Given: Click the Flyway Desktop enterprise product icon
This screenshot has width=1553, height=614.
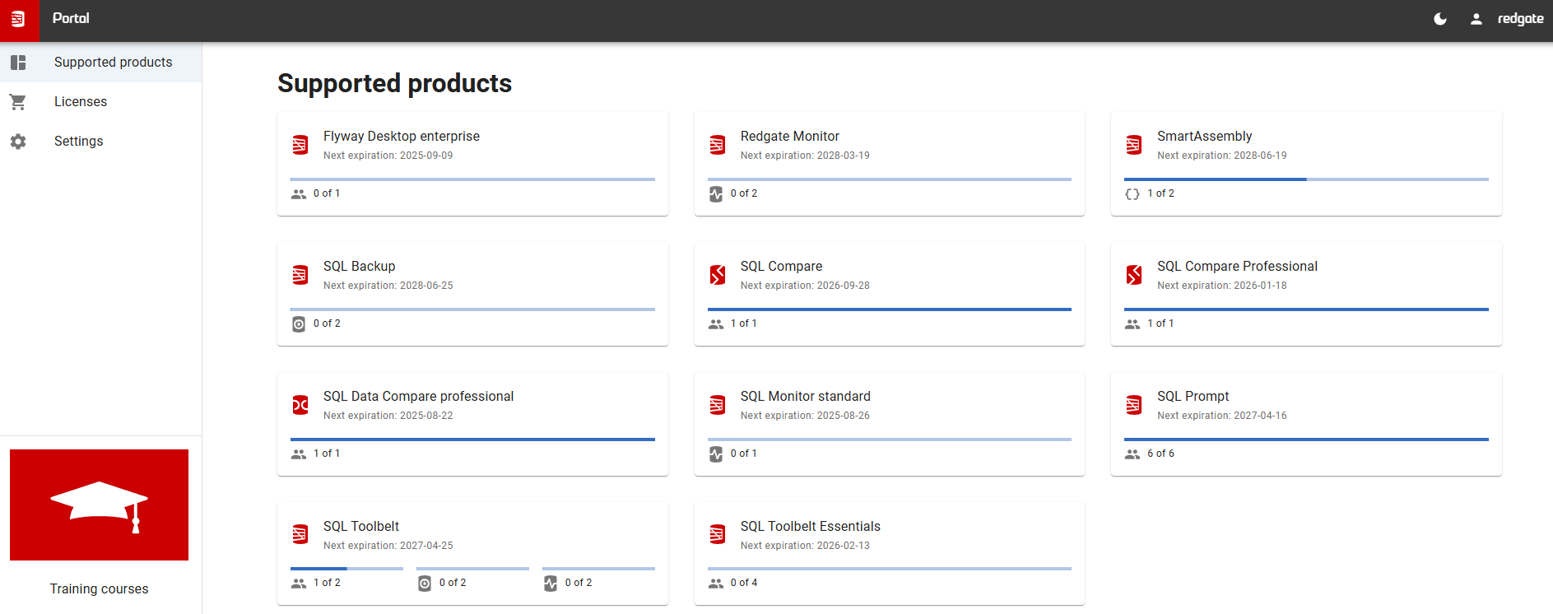Looking at the screenshot, I should tap(300, 145).
